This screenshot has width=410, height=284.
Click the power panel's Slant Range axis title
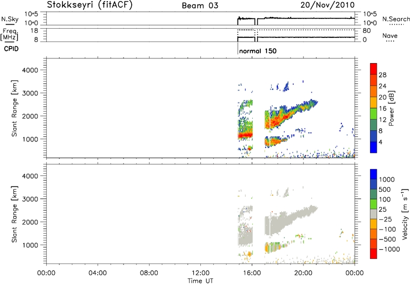click(x=14, y=108)
